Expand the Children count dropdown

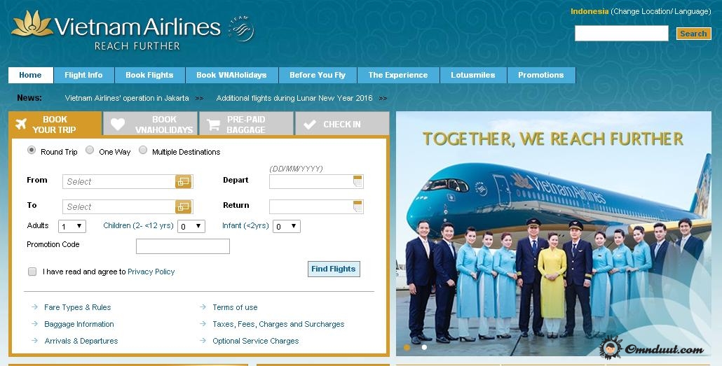(x=191, y=226)
